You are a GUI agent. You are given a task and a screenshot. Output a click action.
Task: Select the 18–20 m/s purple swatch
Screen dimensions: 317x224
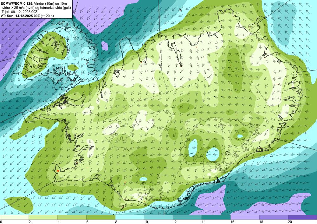coord(274,217)
